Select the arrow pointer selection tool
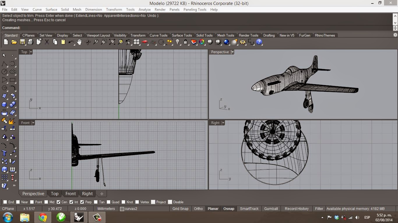The image size is (398, 223). coord(4,55)
